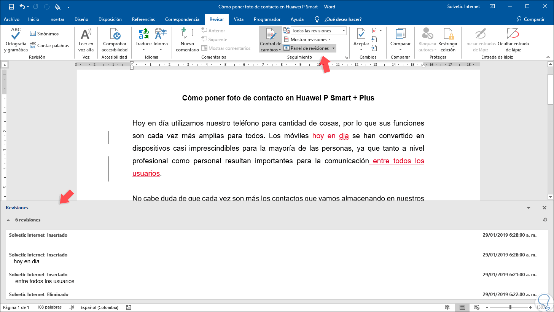Click inside the ¿Qué desea hacer? search field
The width and height of the screenshot is (554, 312).
(x=343, y=19)
